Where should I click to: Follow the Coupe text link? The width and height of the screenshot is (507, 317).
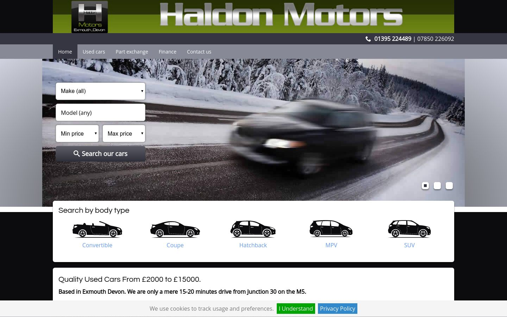[x=175, y=245]
